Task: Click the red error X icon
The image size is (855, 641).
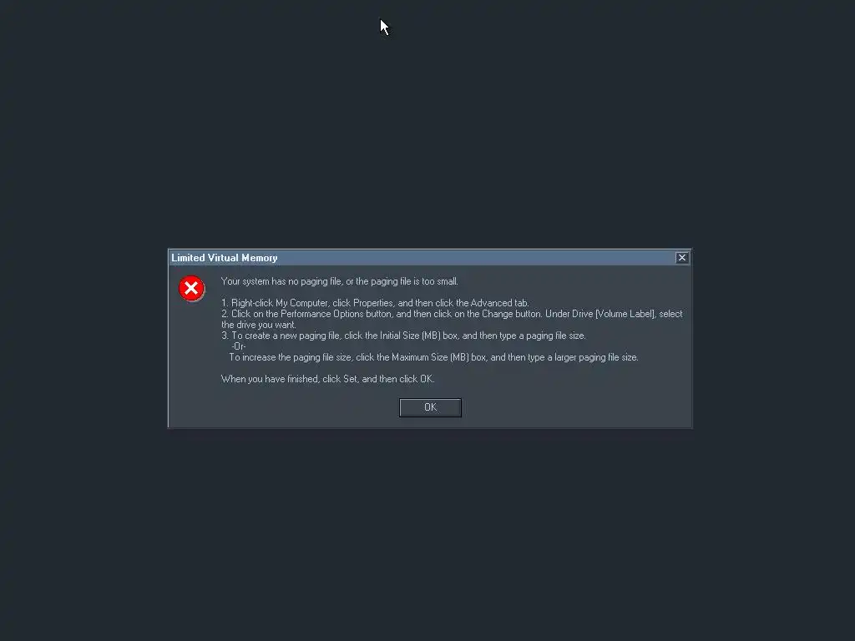Action: click(x=191, y=288)
